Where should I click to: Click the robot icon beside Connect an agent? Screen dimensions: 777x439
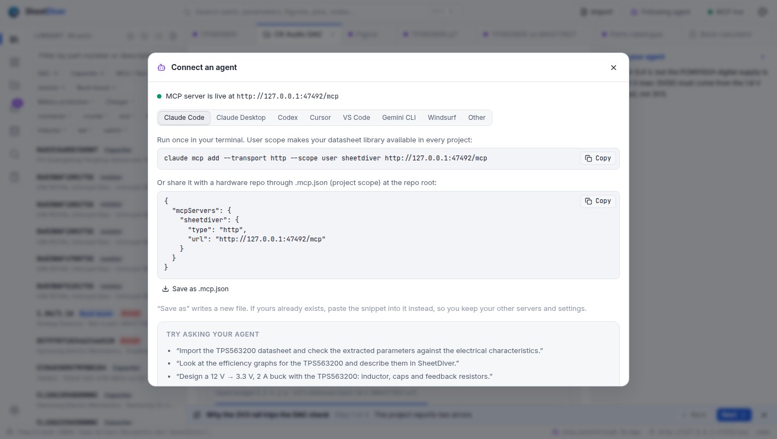click(x=161, y=67)
